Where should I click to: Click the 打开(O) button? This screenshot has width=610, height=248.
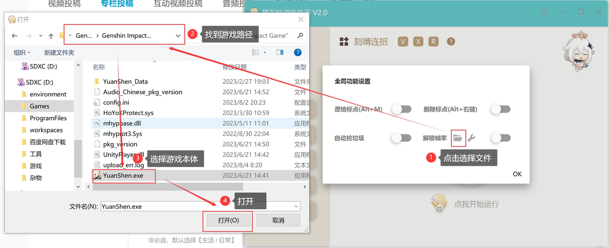coord(228,220)
